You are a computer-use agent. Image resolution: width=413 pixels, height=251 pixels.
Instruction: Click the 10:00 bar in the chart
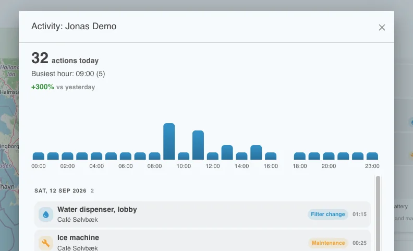[184, 156]
